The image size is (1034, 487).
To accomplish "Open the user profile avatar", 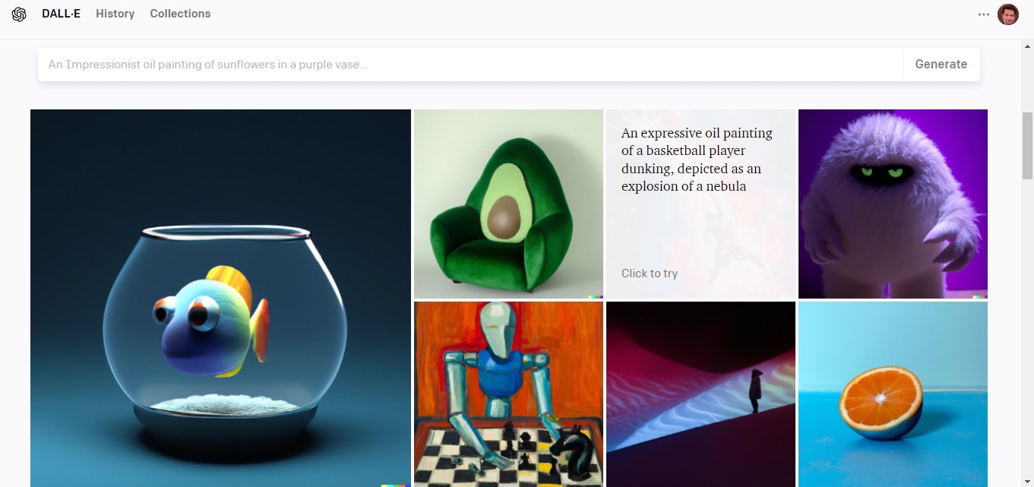I will 1008,14.
